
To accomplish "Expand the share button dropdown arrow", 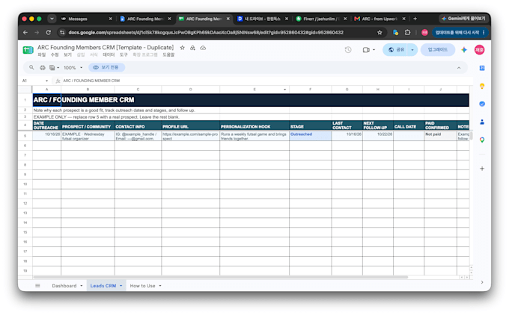I will click(x=412, y=50).
